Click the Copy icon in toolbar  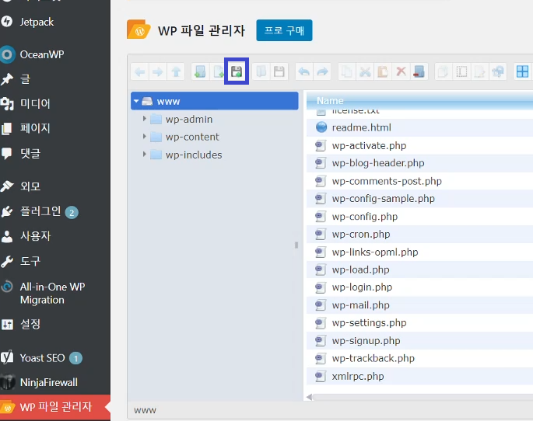347,71
